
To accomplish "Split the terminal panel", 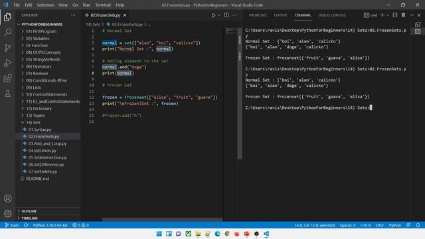I will 395,15.
